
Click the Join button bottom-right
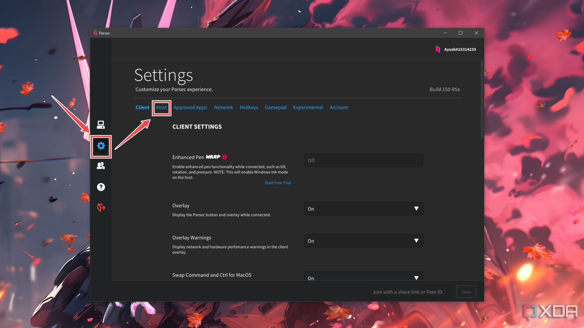click(x=466, y=292)
